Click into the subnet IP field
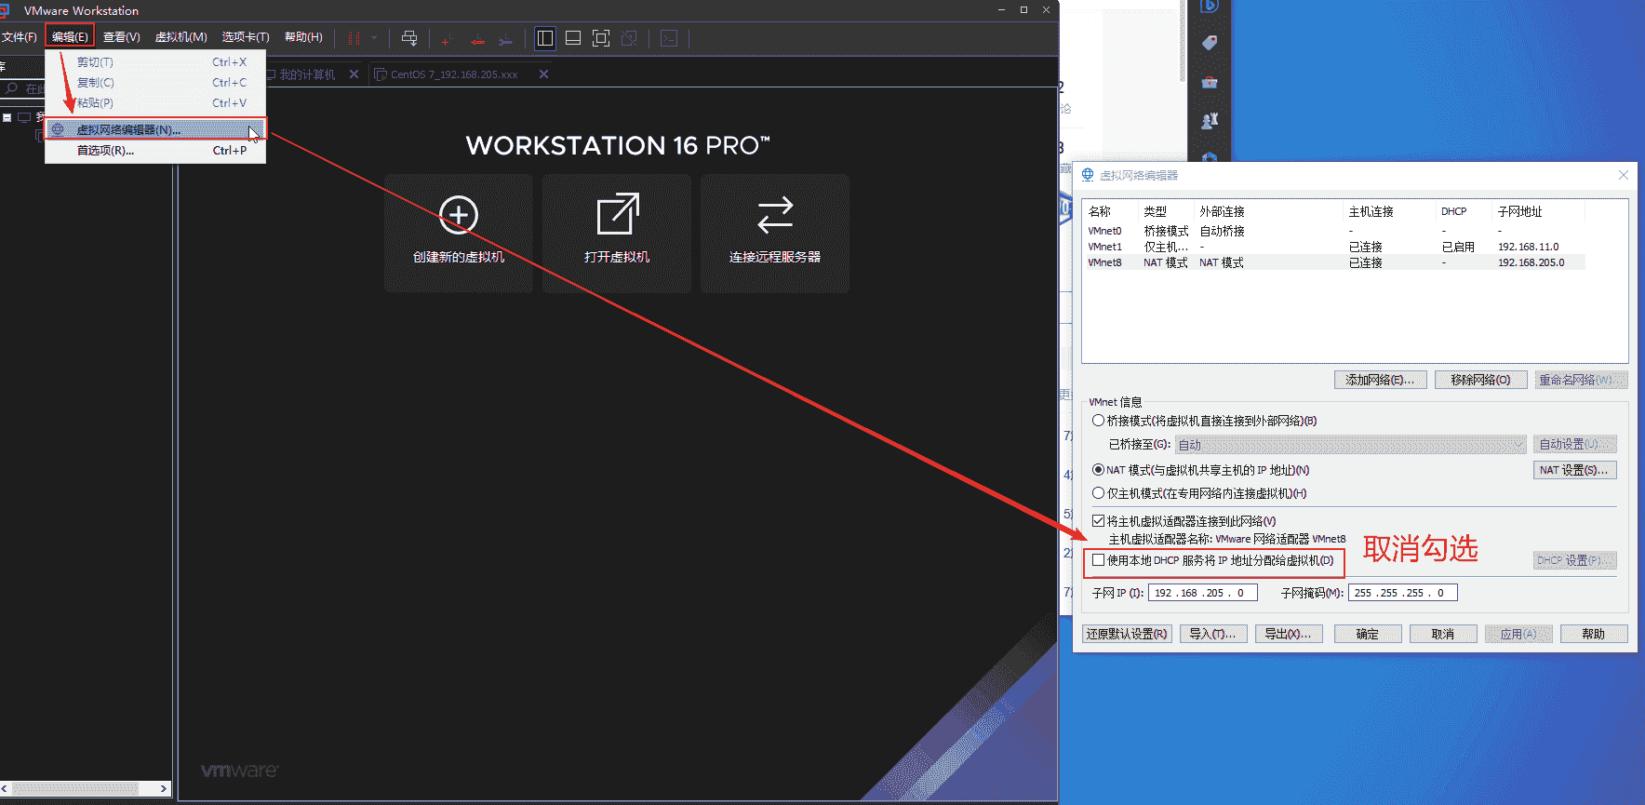1645x805 pixels. pos(1201,593)
